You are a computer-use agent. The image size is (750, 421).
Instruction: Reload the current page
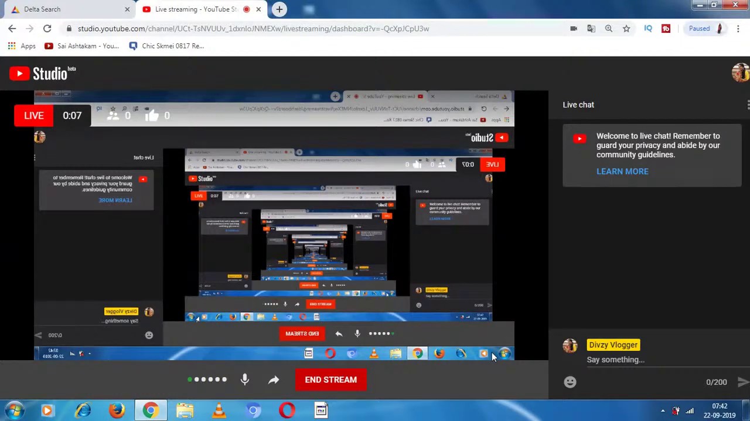click(x=47, y=28)
